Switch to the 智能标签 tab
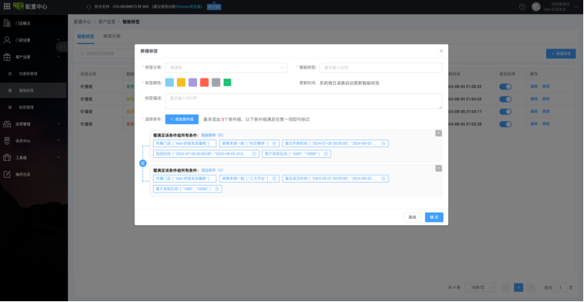 [86, 36]
